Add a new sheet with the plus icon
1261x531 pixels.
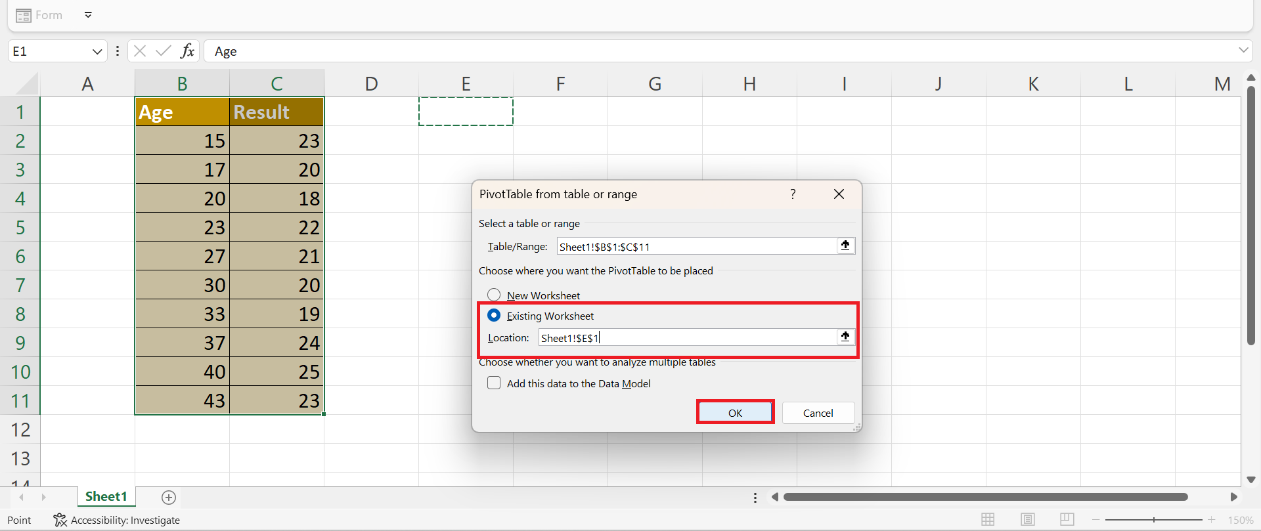pyautogui.click(x=169, y=498)
